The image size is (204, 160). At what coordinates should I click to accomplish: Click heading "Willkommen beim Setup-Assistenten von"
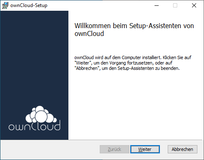(x=134, y=26)
